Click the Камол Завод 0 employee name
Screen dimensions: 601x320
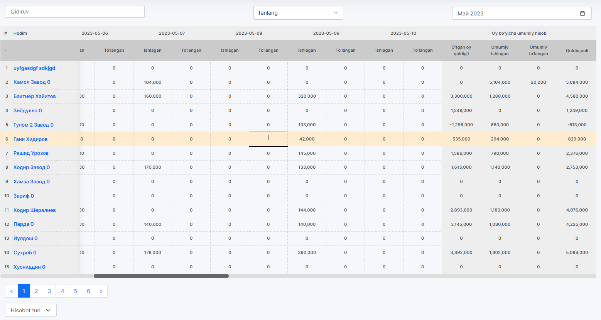click(32, 82)
